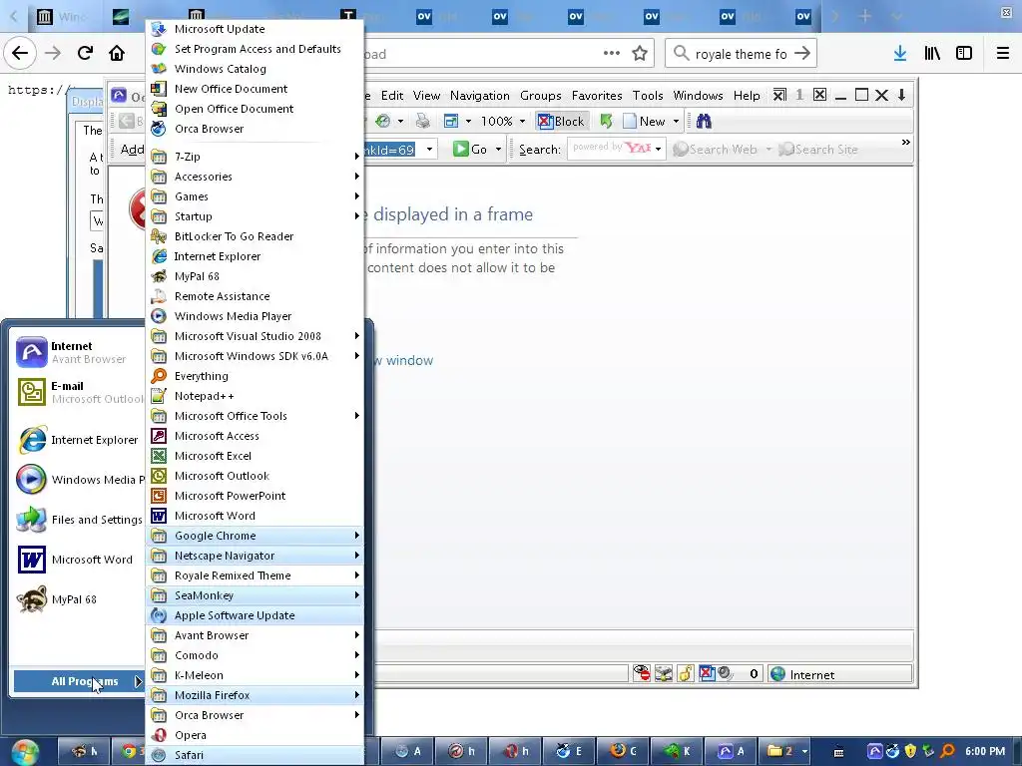Open the Navigation menu

coord(480,96)
